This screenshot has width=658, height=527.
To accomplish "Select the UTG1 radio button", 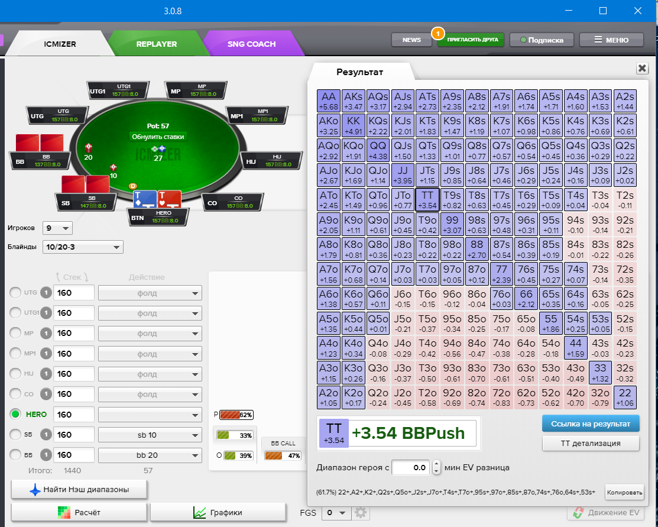I will (x=15, y=313).
